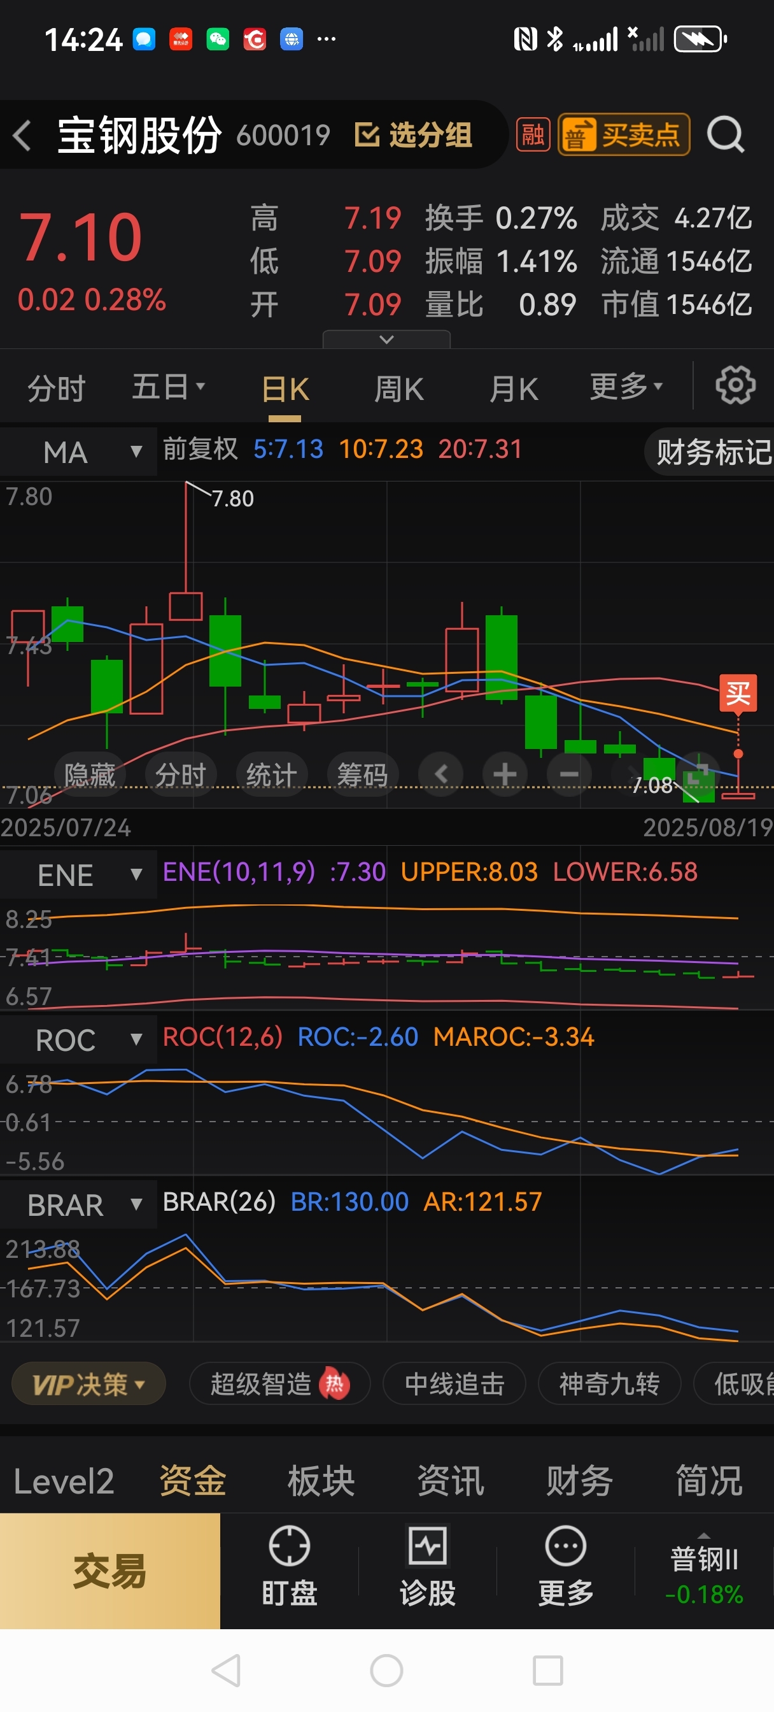The image size is (774, 1712).
Task: Tap the 热 hot badge icon
Action: tap(334, 1385)
